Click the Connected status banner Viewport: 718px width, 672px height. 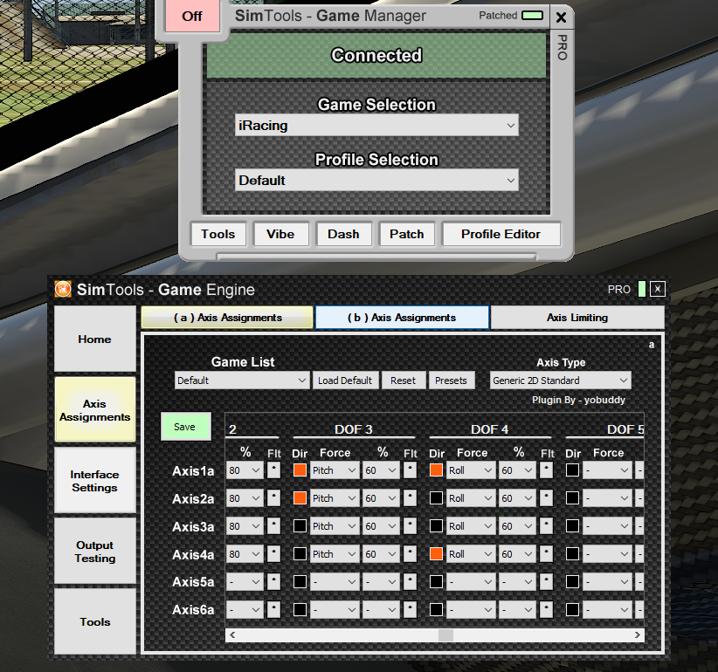click(376, 55)
